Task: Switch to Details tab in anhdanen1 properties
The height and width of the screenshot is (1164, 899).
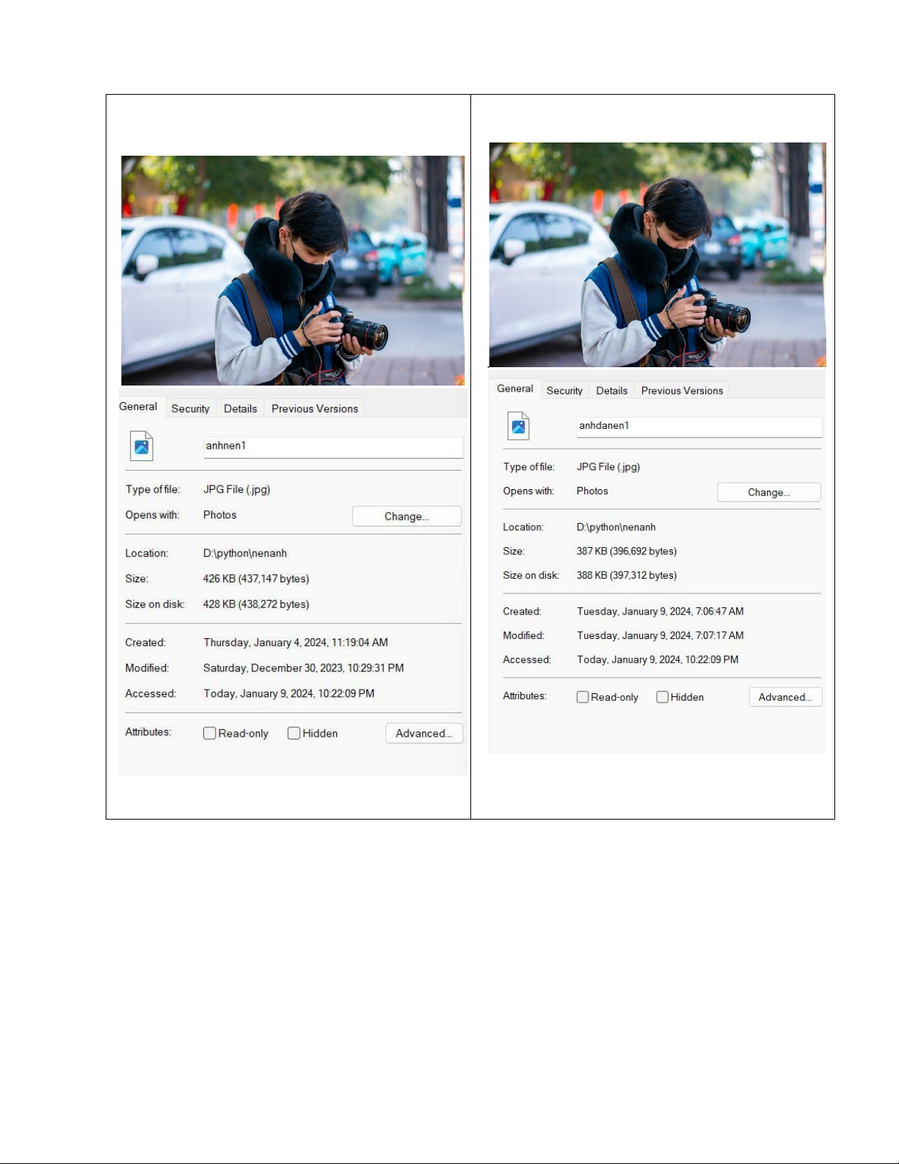Action: pyautogui.click(x=611, y=391)
